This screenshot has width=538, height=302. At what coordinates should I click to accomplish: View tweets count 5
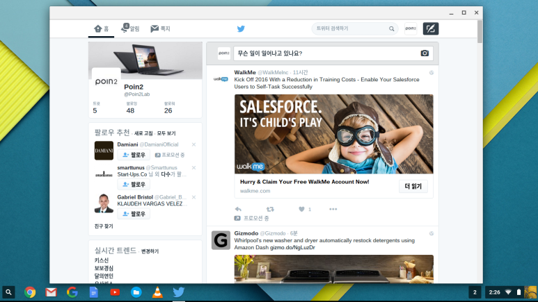[96, 108]
